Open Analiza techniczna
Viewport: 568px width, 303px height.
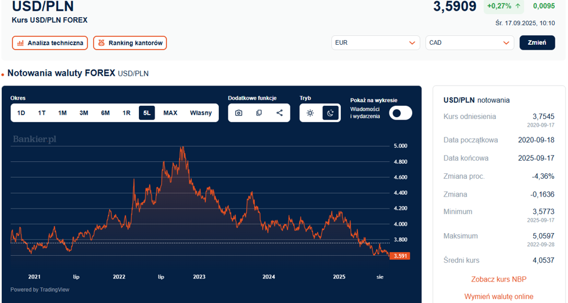click(50, 43)
